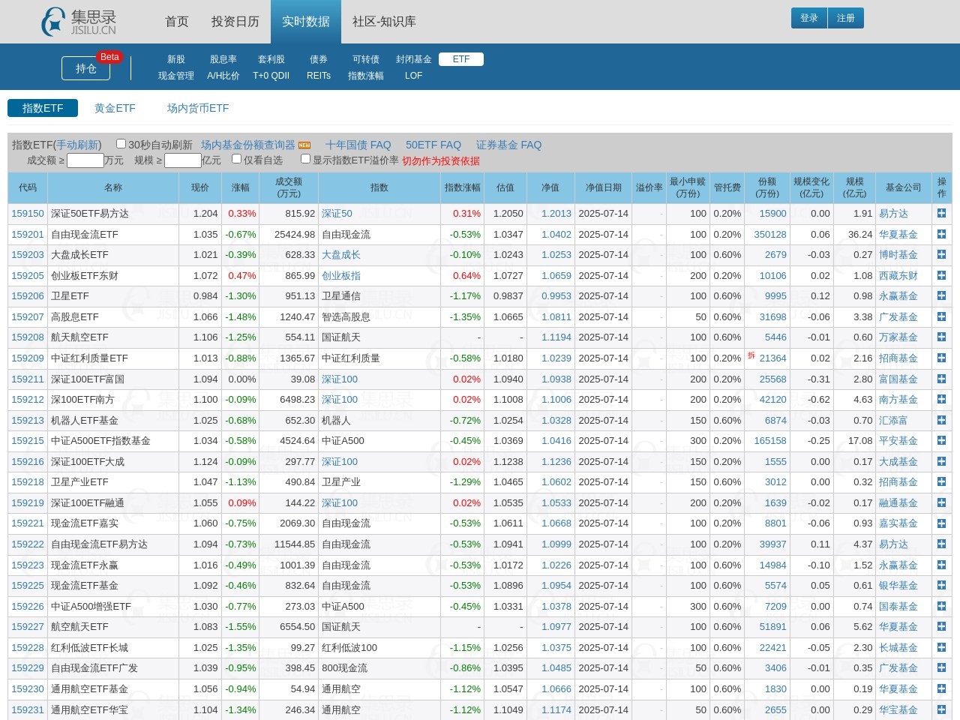Open 可转债 data section
Image resolution: width=960 pixels, height=720 pixels.
pos(366,59)
